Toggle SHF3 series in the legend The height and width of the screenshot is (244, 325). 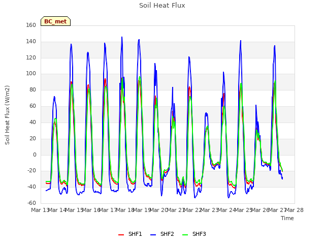[x=194, y=234]
